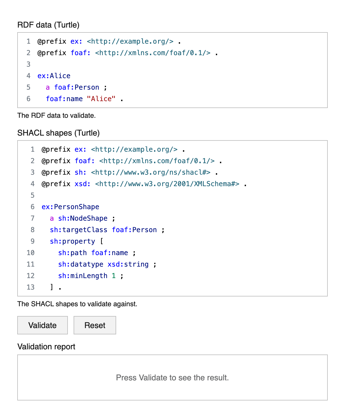
Task: Click the ex:PersonShape declaration
Action: coord(70,207)
